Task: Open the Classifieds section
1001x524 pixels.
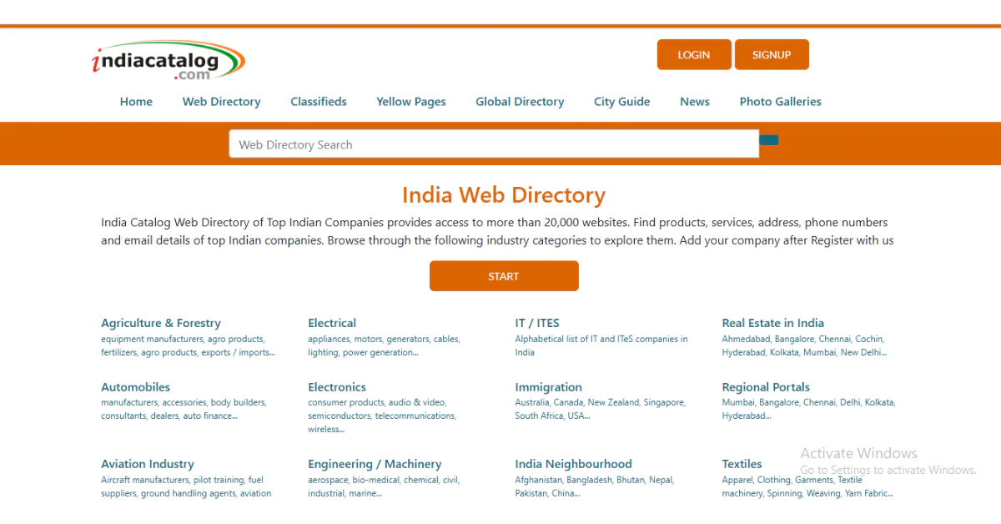Action: click(x=318, y=101)
